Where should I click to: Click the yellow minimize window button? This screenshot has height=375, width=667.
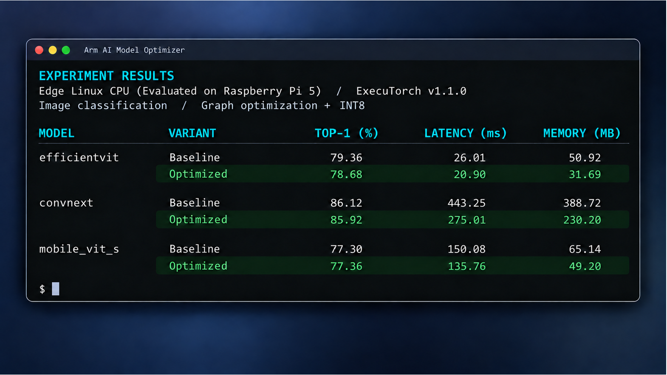[53, 50]
